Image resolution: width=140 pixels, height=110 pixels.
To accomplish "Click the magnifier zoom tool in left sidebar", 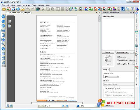I will [3, 44].
